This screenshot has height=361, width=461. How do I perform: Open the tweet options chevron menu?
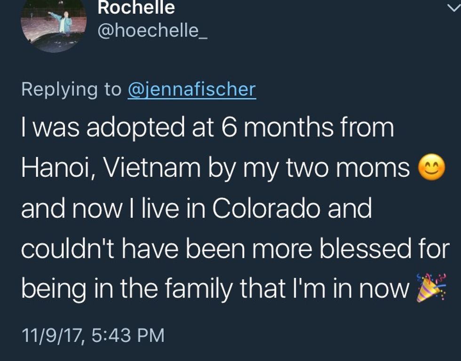[453, 8]
